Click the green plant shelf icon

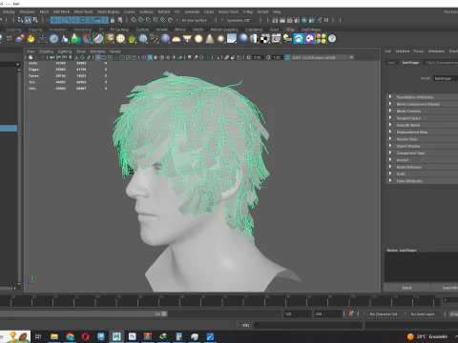tap(132, 39)
